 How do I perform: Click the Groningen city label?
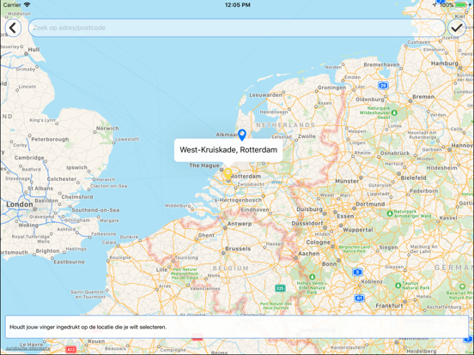point(331,87)
